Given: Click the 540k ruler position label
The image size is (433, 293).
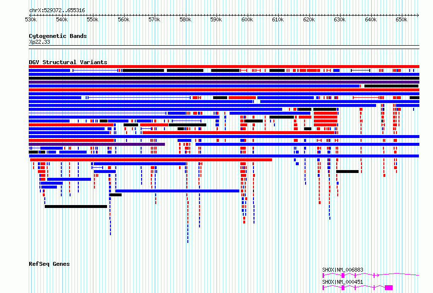Looking at the screenshot, I should 62,20.
